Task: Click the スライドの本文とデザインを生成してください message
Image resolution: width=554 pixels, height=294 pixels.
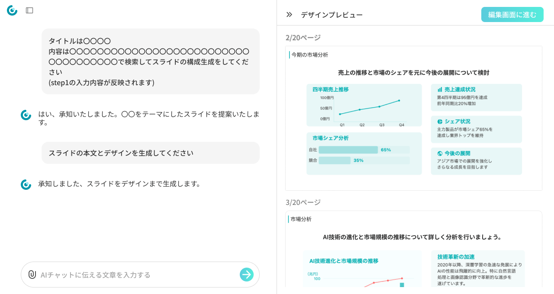Action: 150,153
